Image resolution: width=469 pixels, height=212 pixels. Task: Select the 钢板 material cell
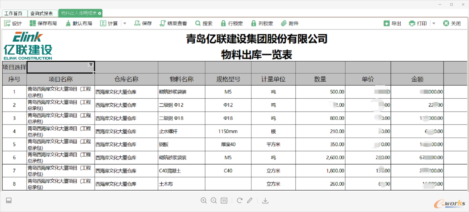pos(181,144)
